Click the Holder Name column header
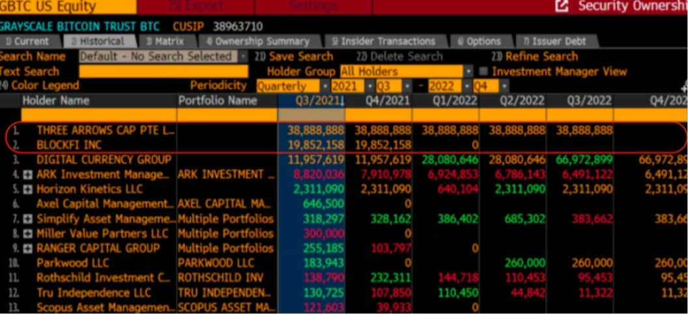This screenshot has width=688, height=314. tap(99, 101)
